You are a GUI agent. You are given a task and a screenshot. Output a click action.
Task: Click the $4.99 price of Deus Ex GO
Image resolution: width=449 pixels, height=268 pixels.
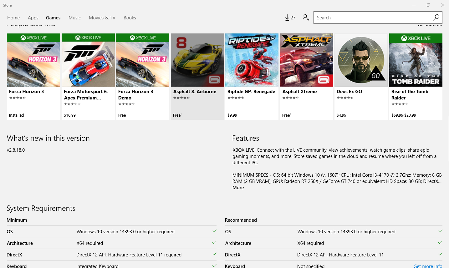click(342, 115)
